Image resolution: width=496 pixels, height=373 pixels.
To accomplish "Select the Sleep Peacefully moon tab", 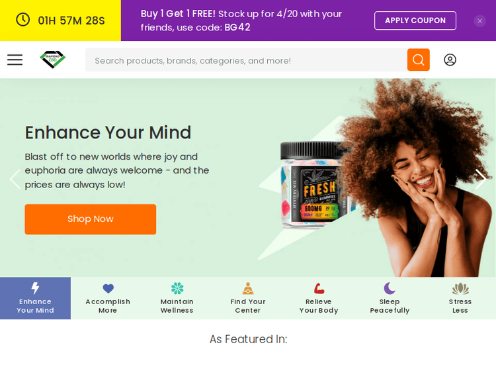I will [x=390, y=298].
